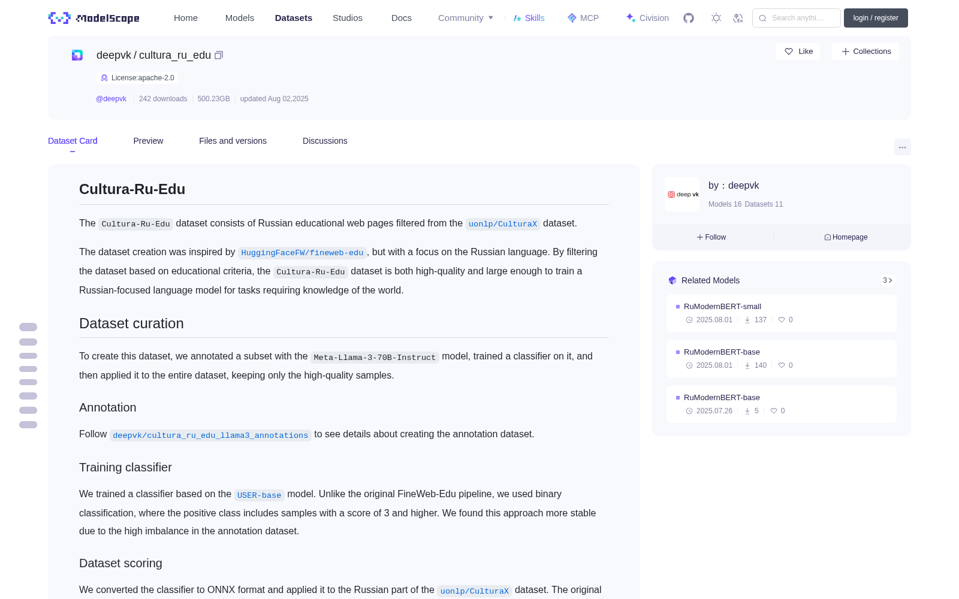
Task: Open the HuggingFaceFW/fineweb-edu link
Action: pyautogui.click(x=302, y=253)
